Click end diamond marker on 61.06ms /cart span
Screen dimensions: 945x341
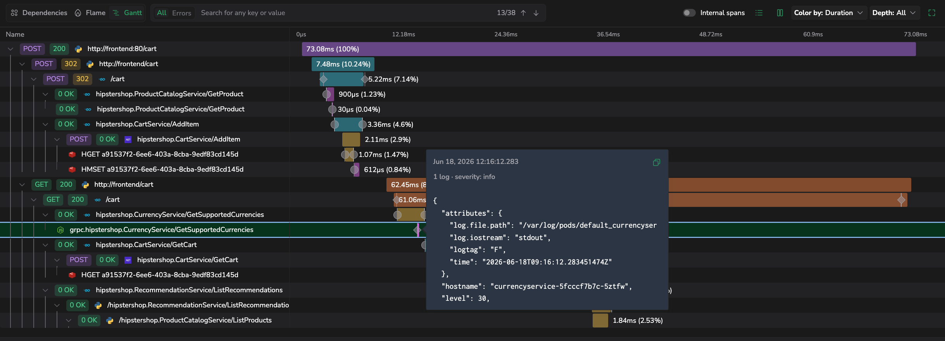[901, 200]
